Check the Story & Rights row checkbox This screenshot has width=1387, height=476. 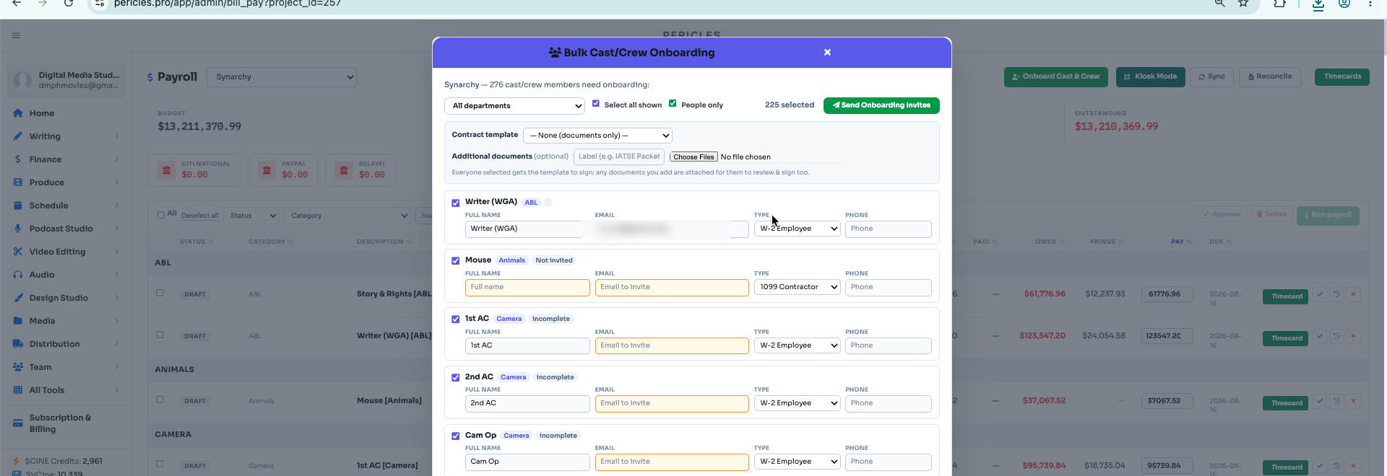pyautogui.click(x=160, y=293)
